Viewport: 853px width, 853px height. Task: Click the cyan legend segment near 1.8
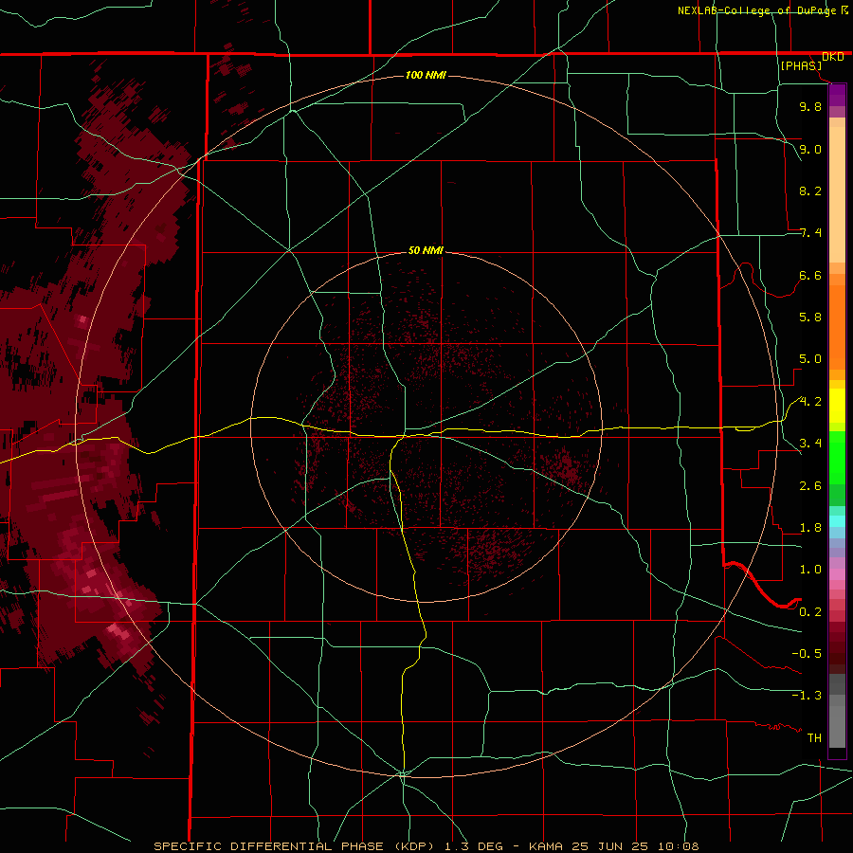point(837,521)
